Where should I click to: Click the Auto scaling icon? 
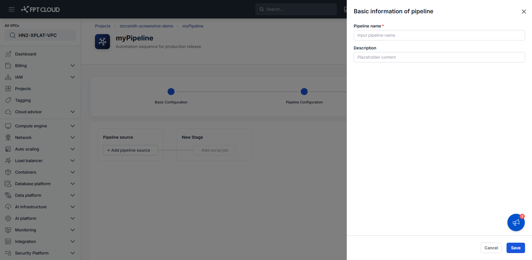(8, 149)
